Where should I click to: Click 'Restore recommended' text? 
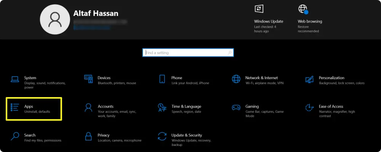(308, 29)
